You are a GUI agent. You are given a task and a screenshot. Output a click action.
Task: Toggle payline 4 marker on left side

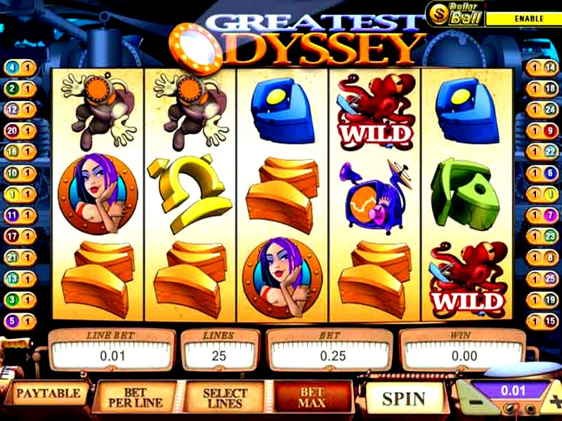20,68
